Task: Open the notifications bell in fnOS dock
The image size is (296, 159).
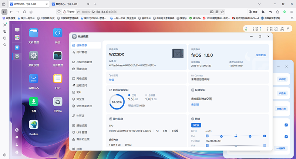Action: coord(17,137)
